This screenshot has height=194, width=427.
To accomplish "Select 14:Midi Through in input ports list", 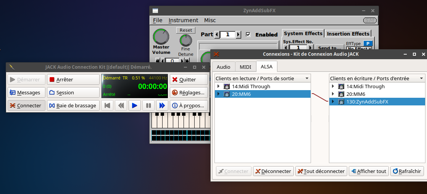I will [377, 86].
